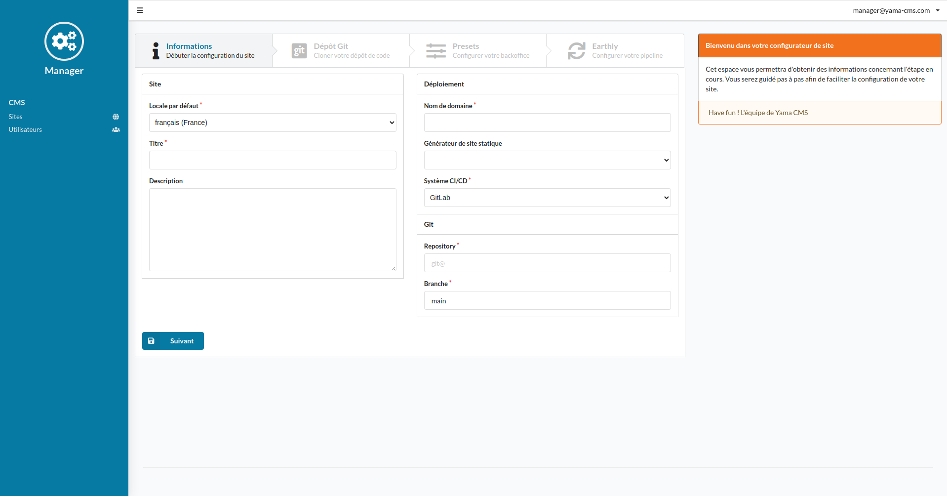Viewport: 947px width, 496px height.
Task: Open the Sites link in sidebar
Action: (16, 117)
